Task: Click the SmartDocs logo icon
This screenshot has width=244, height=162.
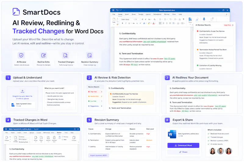Action: point(16,12)
